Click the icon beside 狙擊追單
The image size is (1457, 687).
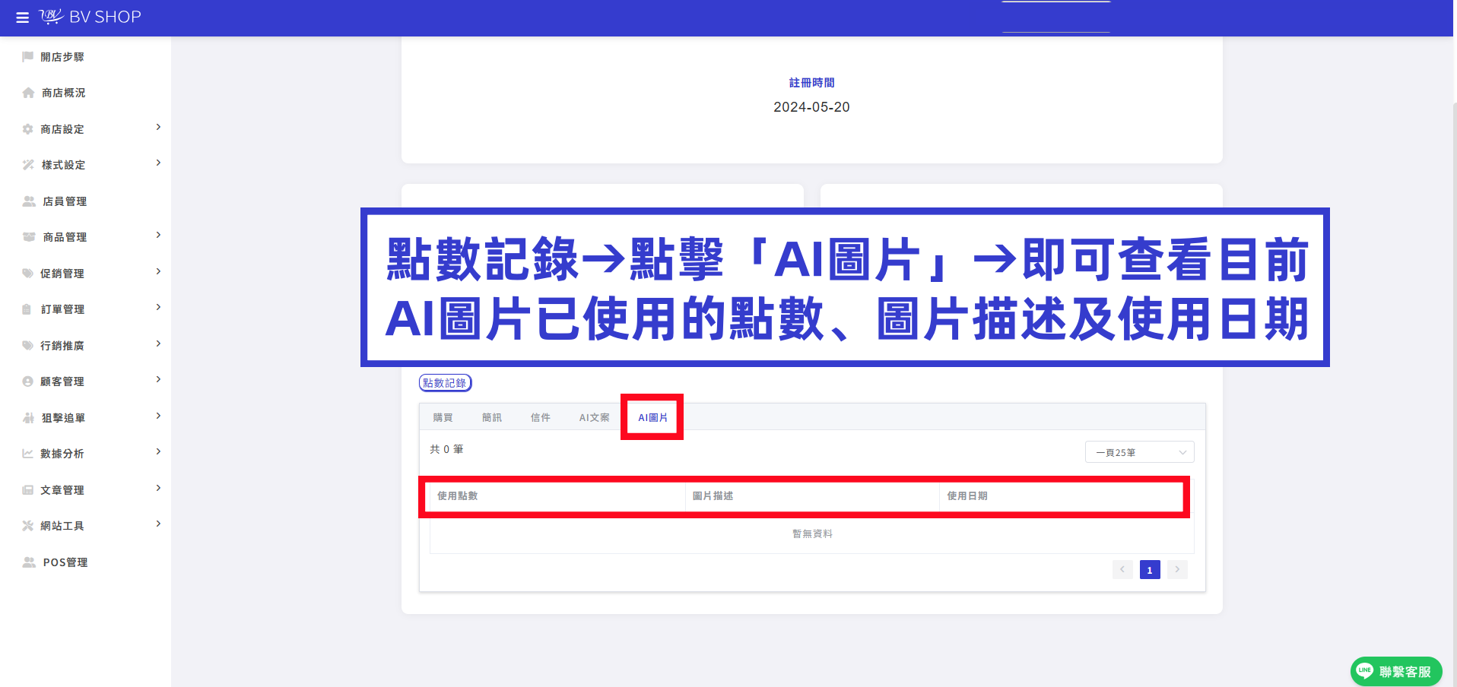pyautogui.click(x=29, y=418)
